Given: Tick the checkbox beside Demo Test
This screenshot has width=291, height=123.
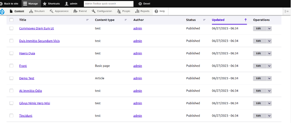Looking at the screenshot, I should [x=12, y=78].
